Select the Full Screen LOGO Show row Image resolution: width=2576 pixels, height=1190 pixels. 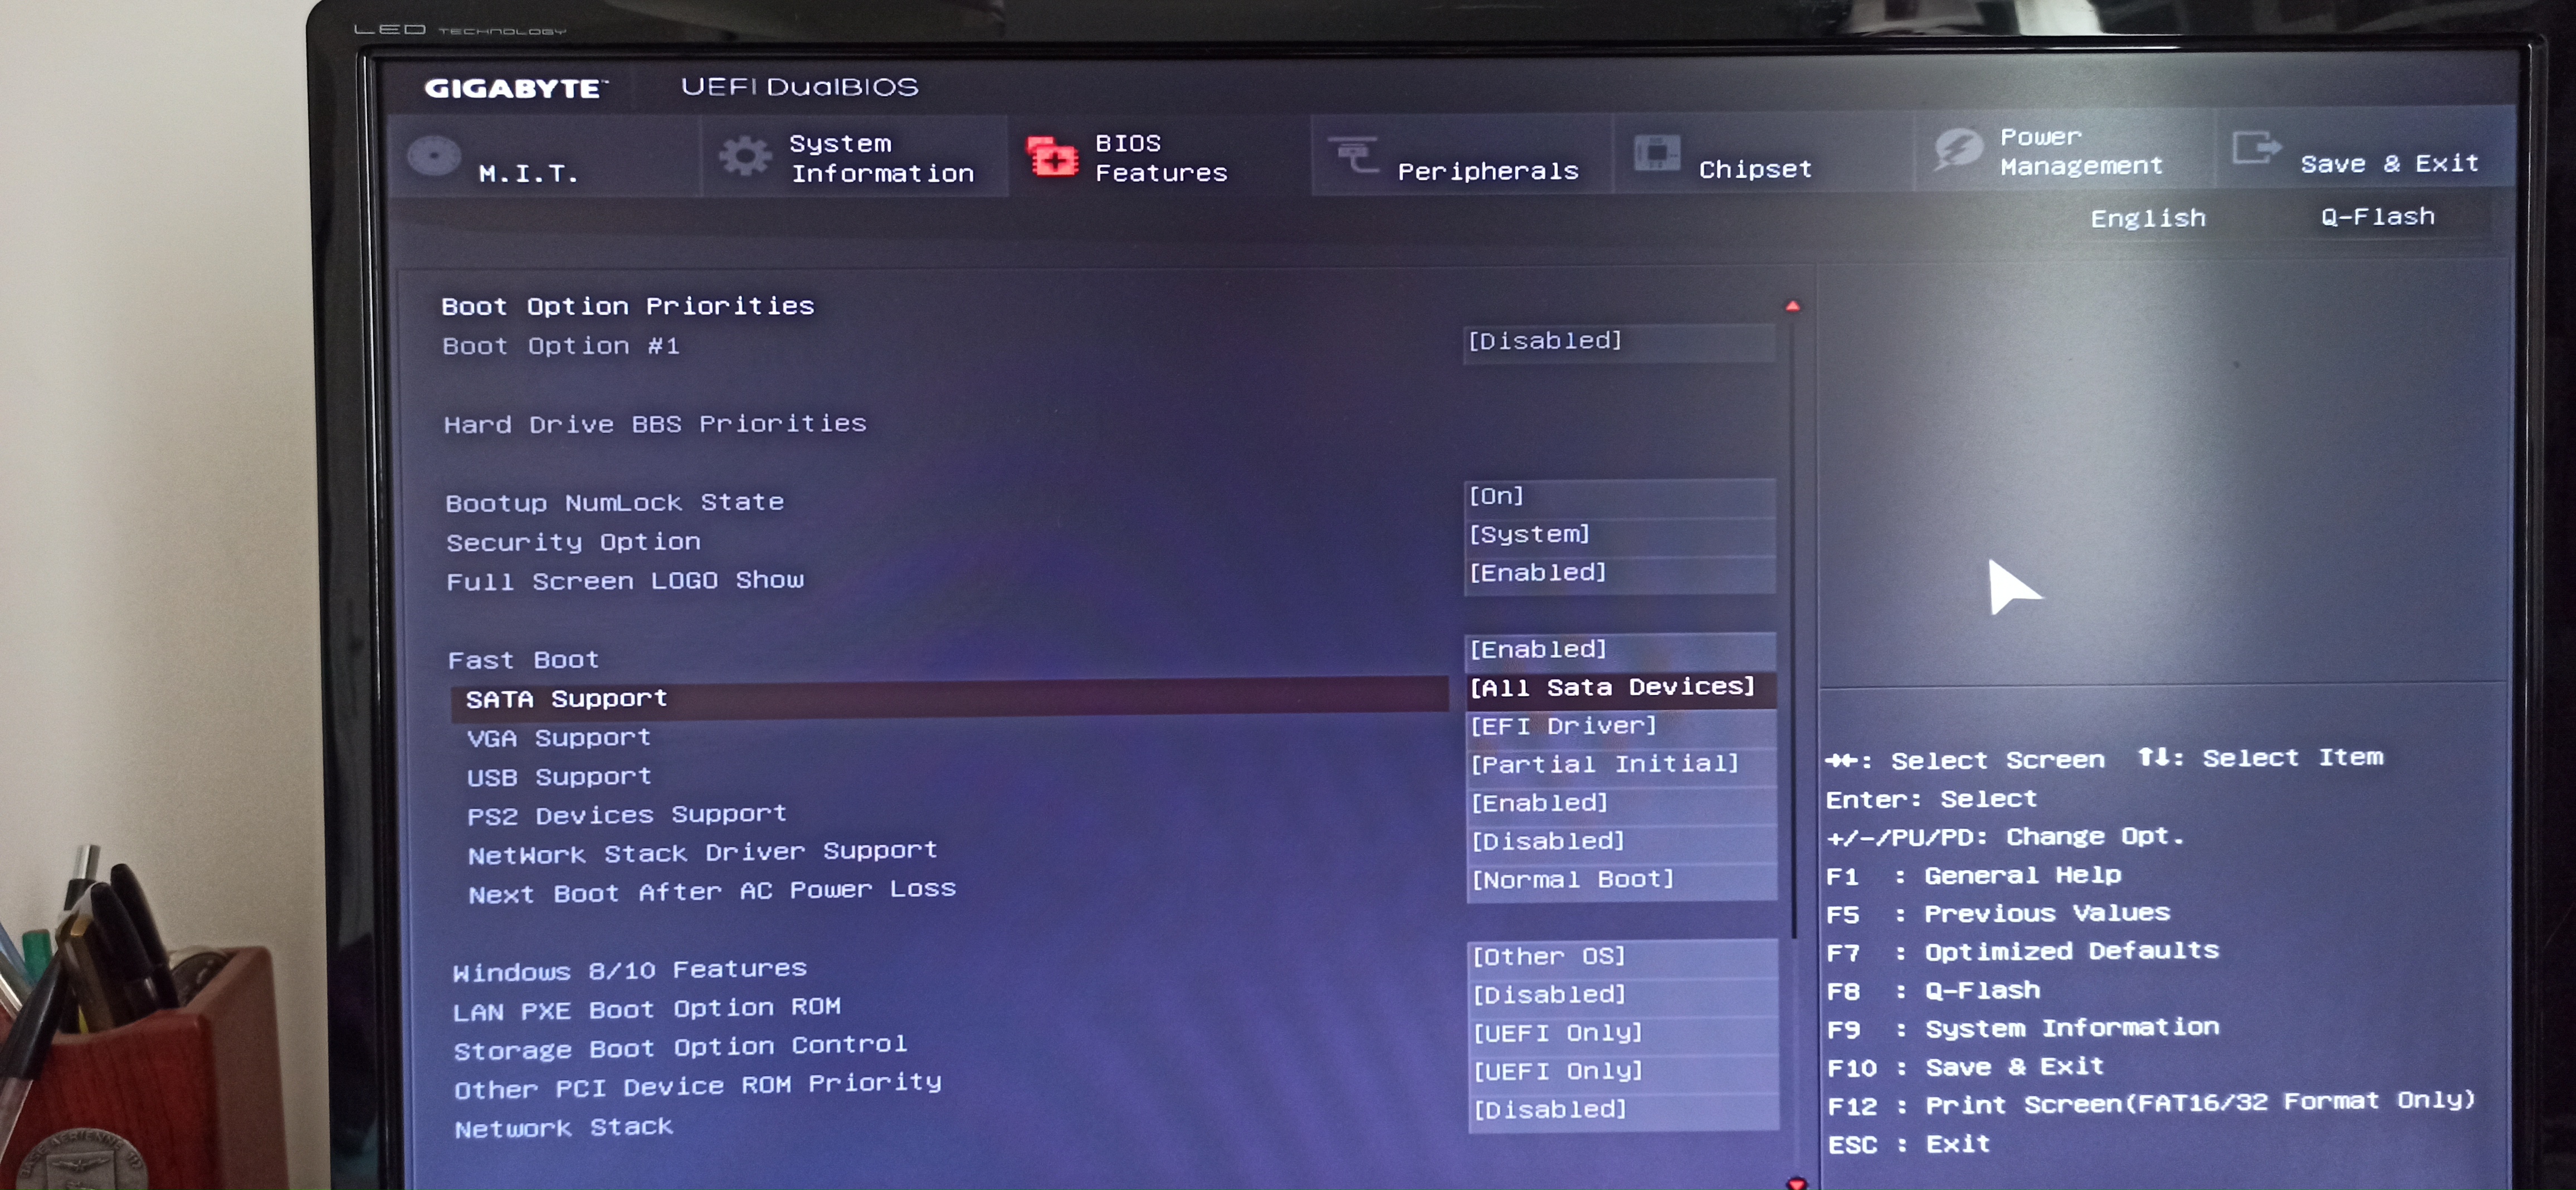[x=625, y=581]
